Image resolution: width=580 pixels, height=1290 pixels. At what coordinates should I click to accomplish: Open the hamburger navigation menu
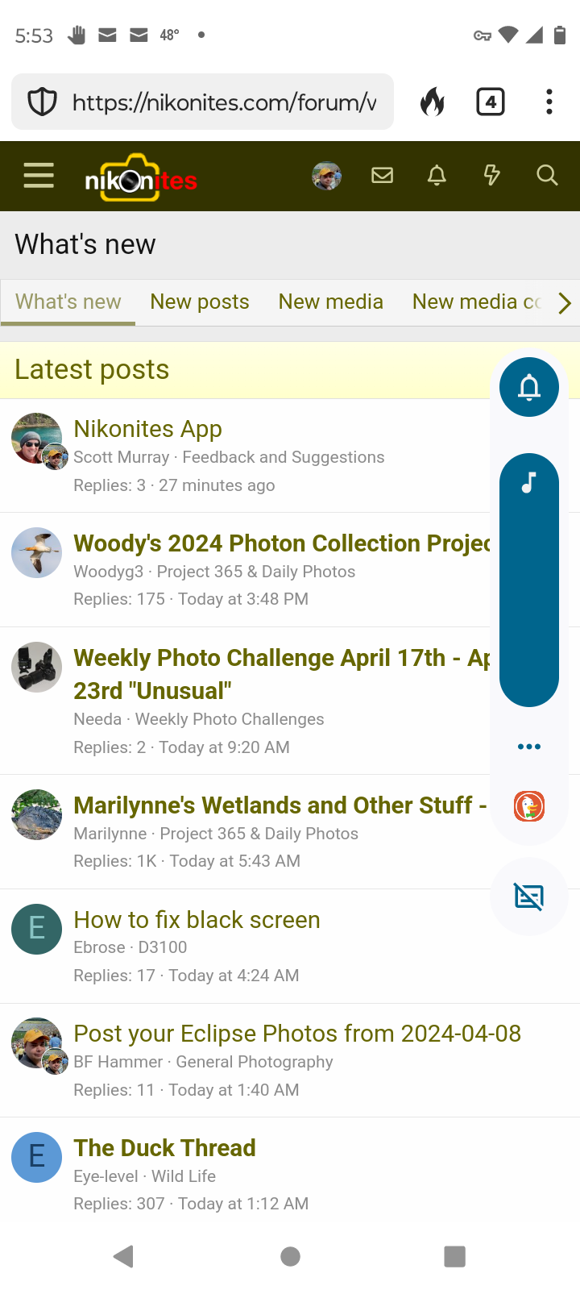coord(39,176)
